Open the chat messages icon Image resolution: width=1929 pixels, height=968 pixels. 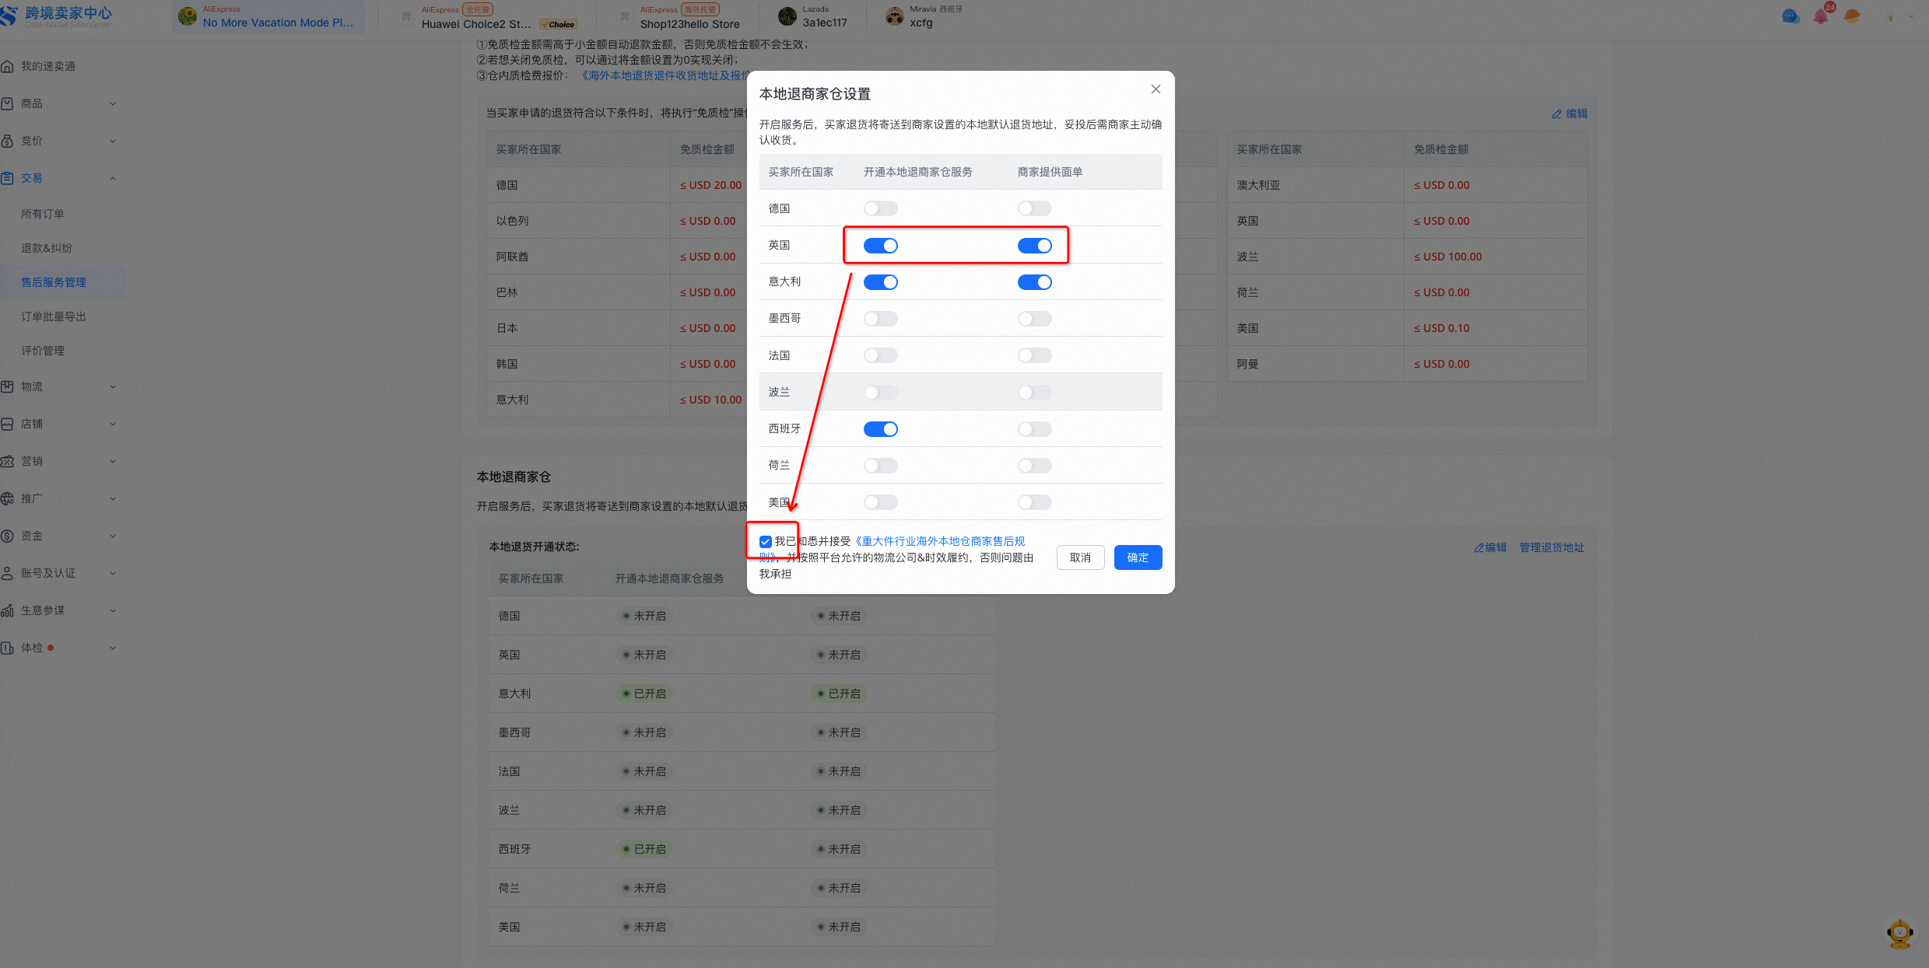(x=1790, y=16)
